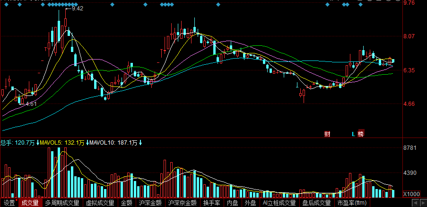
Task: Click the MAVOL10: 187.1万 label
Action: click(x=113, y=143)
